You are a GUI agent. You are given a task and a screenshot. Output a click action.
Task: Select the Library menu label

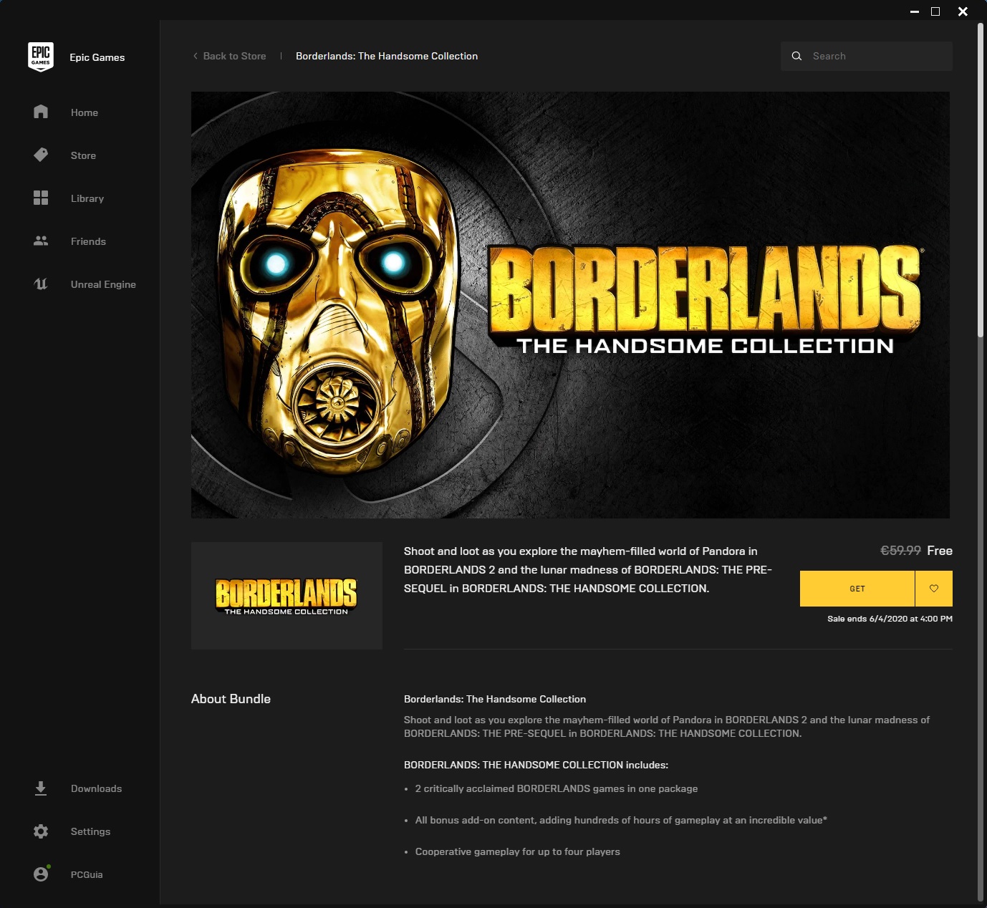[87, 198]
